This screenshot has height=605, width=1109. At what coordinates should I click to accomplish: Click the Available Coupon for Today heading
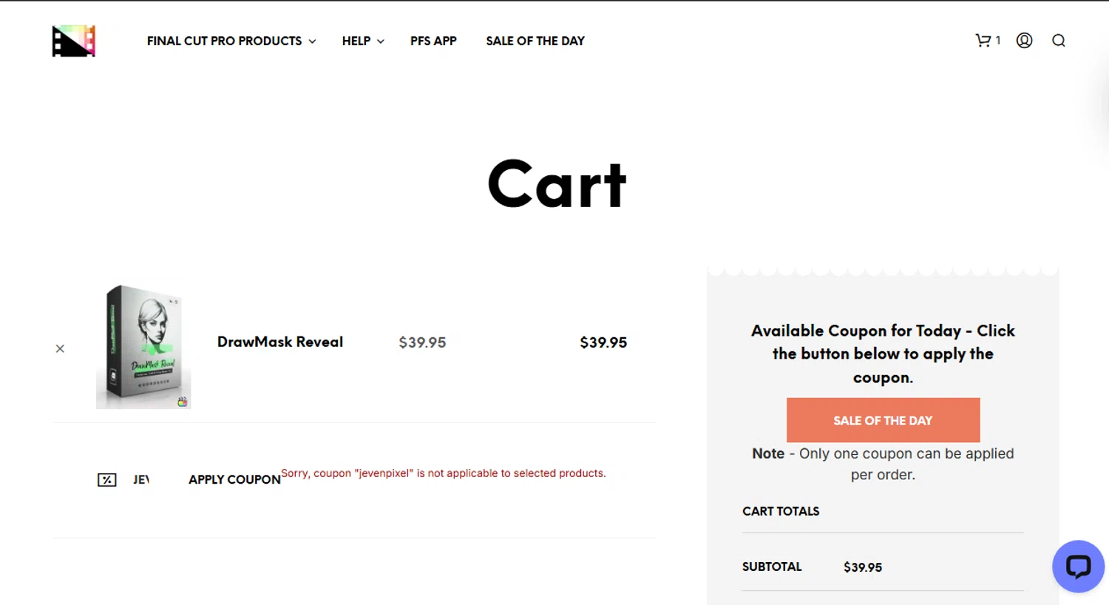tap(883, 354)
